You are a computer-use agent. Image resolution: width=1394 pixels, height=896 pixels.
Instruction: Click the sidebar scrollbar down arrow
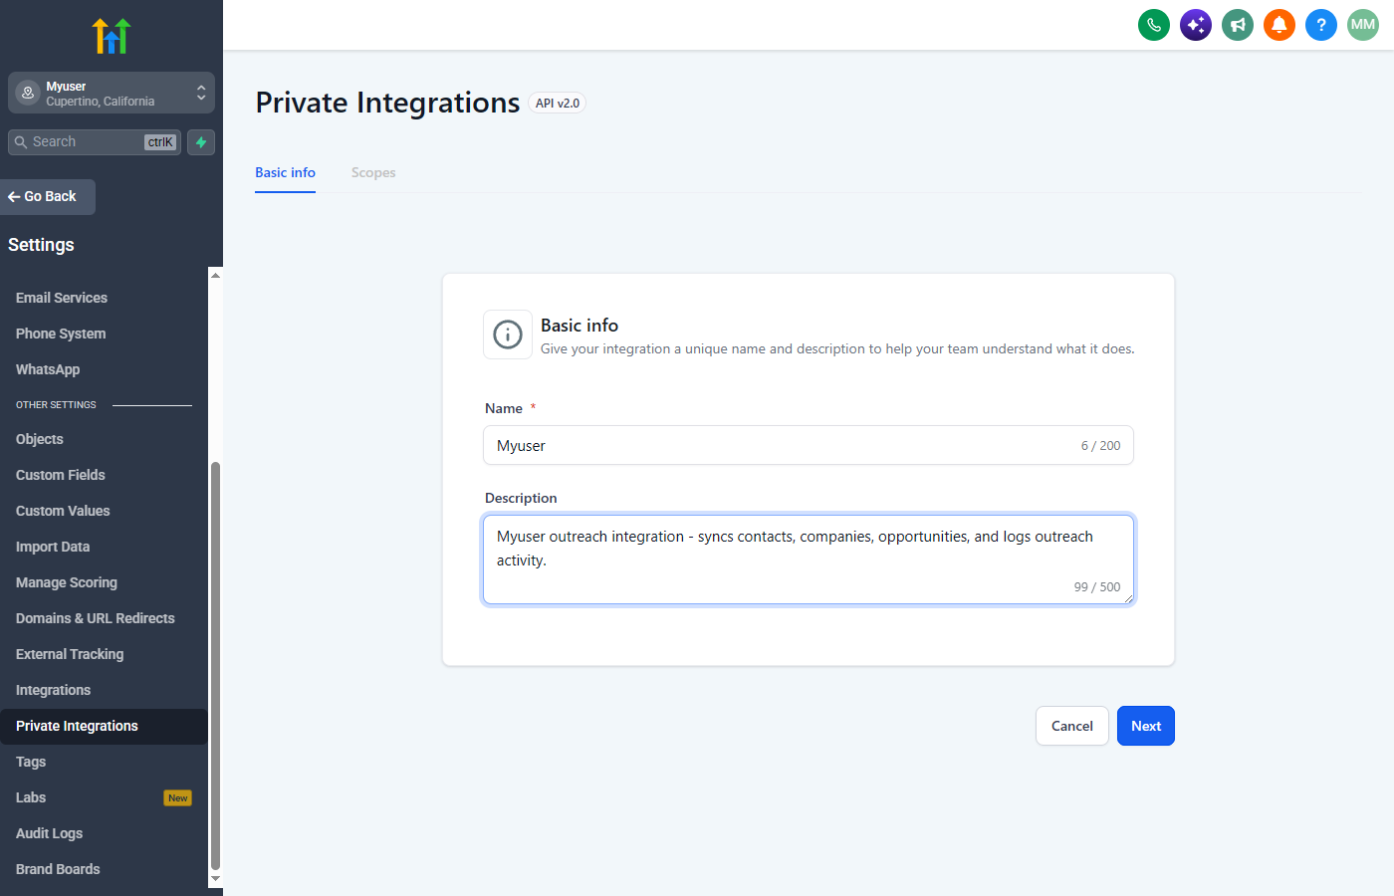(215, 879)
